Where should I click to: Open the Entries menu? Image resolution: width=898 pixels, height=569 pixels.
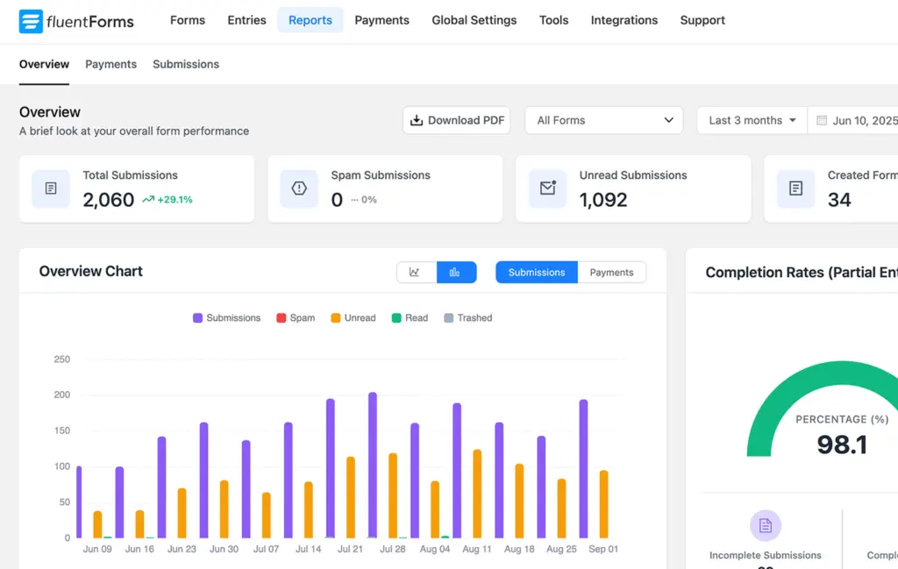pos(246,20)
